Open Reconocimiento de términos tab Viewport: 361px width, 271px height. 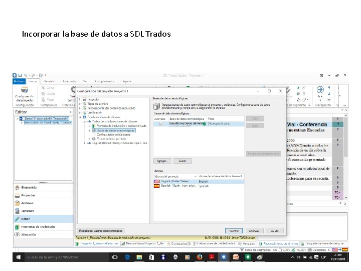coord(279,243)
